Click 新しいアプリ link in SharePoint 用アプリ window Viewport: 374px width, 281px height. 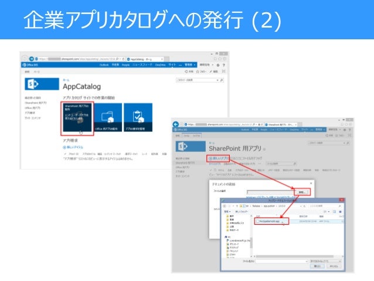[x=219, y=158]
